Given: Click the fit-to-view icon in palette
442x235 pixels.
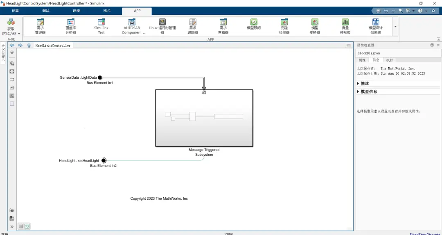Looking at the screenshot, I should pos(12,71).
